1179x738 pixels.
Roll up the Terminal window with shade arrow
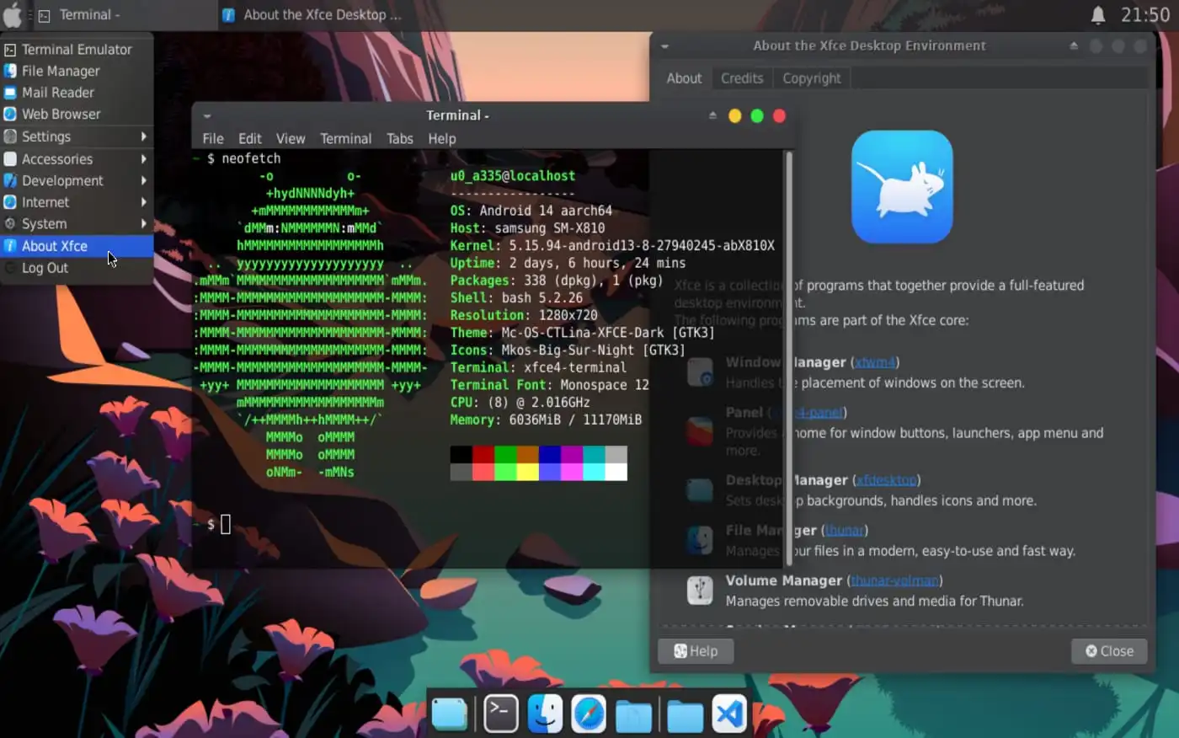pyautogui.click(x=712, y=115)
